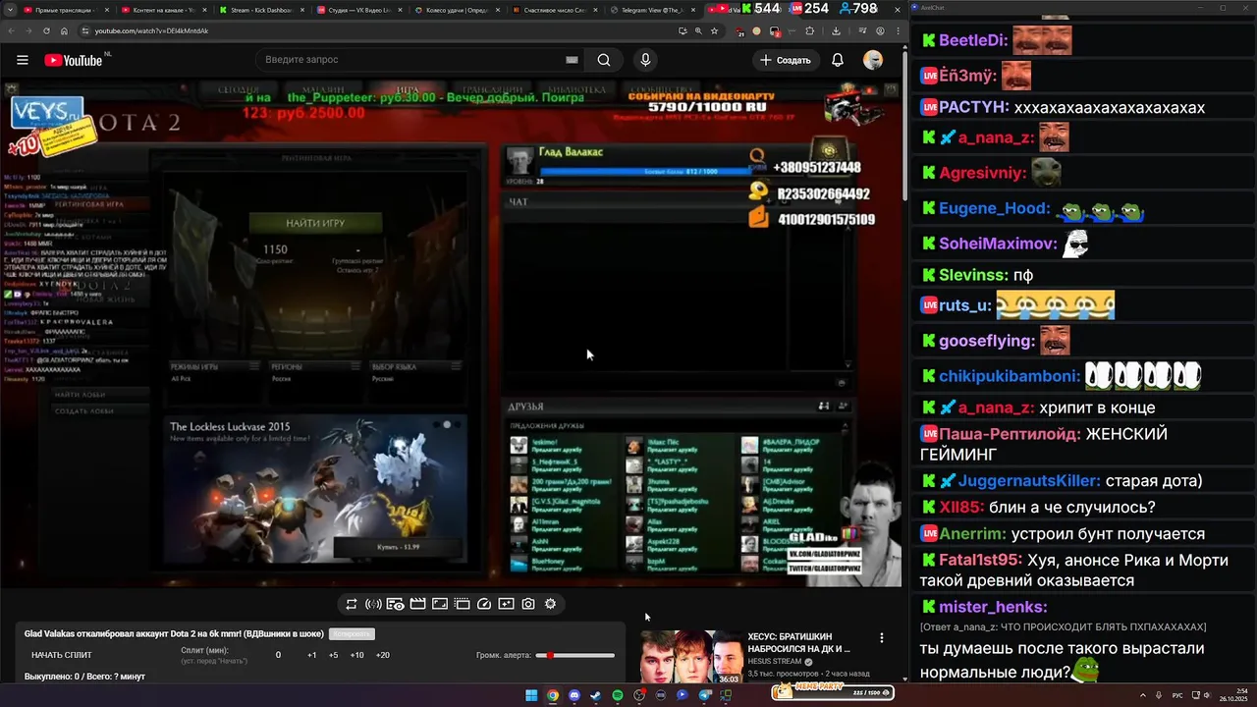Image resolution: width=1257 pixels, height=707 pixels.
Task: Open Chrome from the taskbar
Action: click(553, 695)
